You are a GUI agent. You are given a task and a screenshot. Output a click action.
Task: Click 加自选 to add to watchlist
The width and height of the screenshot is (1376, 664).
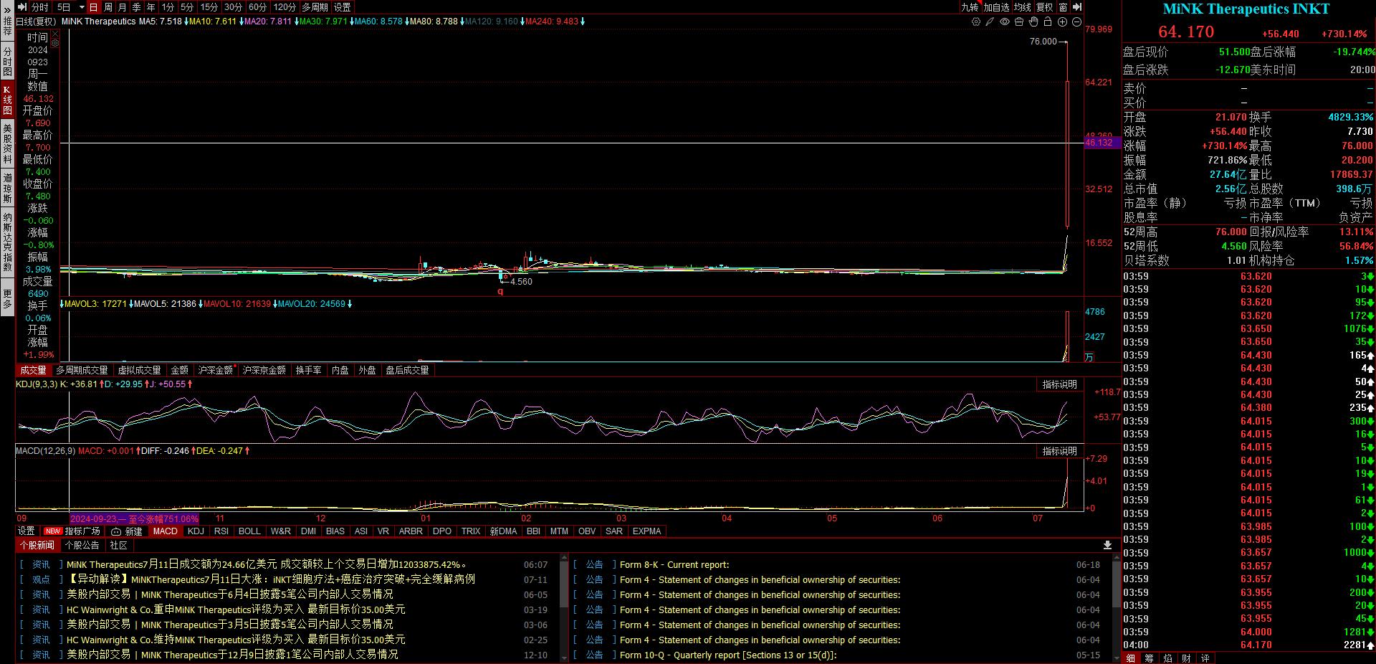996,7
